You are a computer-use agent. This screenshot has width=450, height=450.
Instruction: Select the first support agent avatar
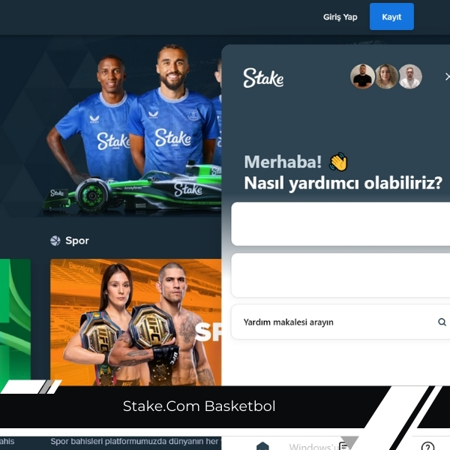pyautogui.click(x=362, y=76)
